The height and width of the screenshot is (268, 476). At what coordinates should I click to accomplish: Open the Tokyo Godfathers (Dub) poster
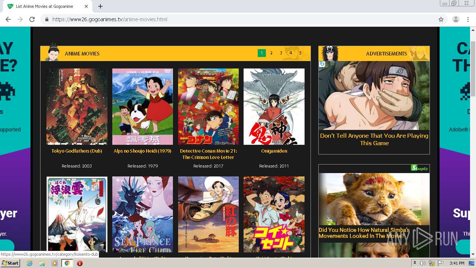pyautogui.click(x=77, y=106)
